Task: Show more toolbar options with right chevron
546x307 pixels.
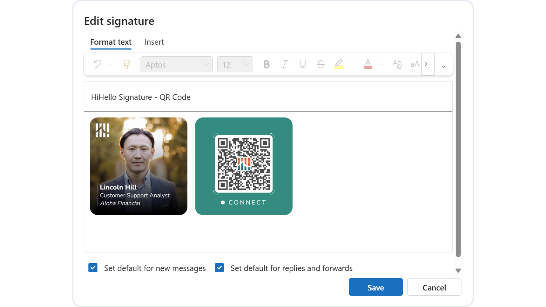Action: 428,64
